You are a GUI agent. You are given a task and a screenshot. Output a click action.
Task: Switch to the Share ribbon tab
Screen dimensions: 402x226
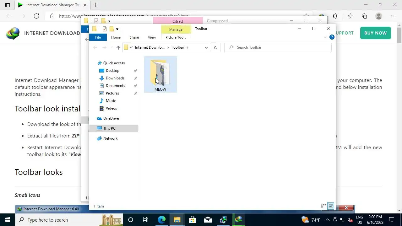(x=134, y=37)
